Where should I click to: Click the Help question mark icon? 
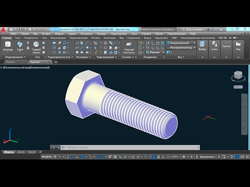pos(221,29)
